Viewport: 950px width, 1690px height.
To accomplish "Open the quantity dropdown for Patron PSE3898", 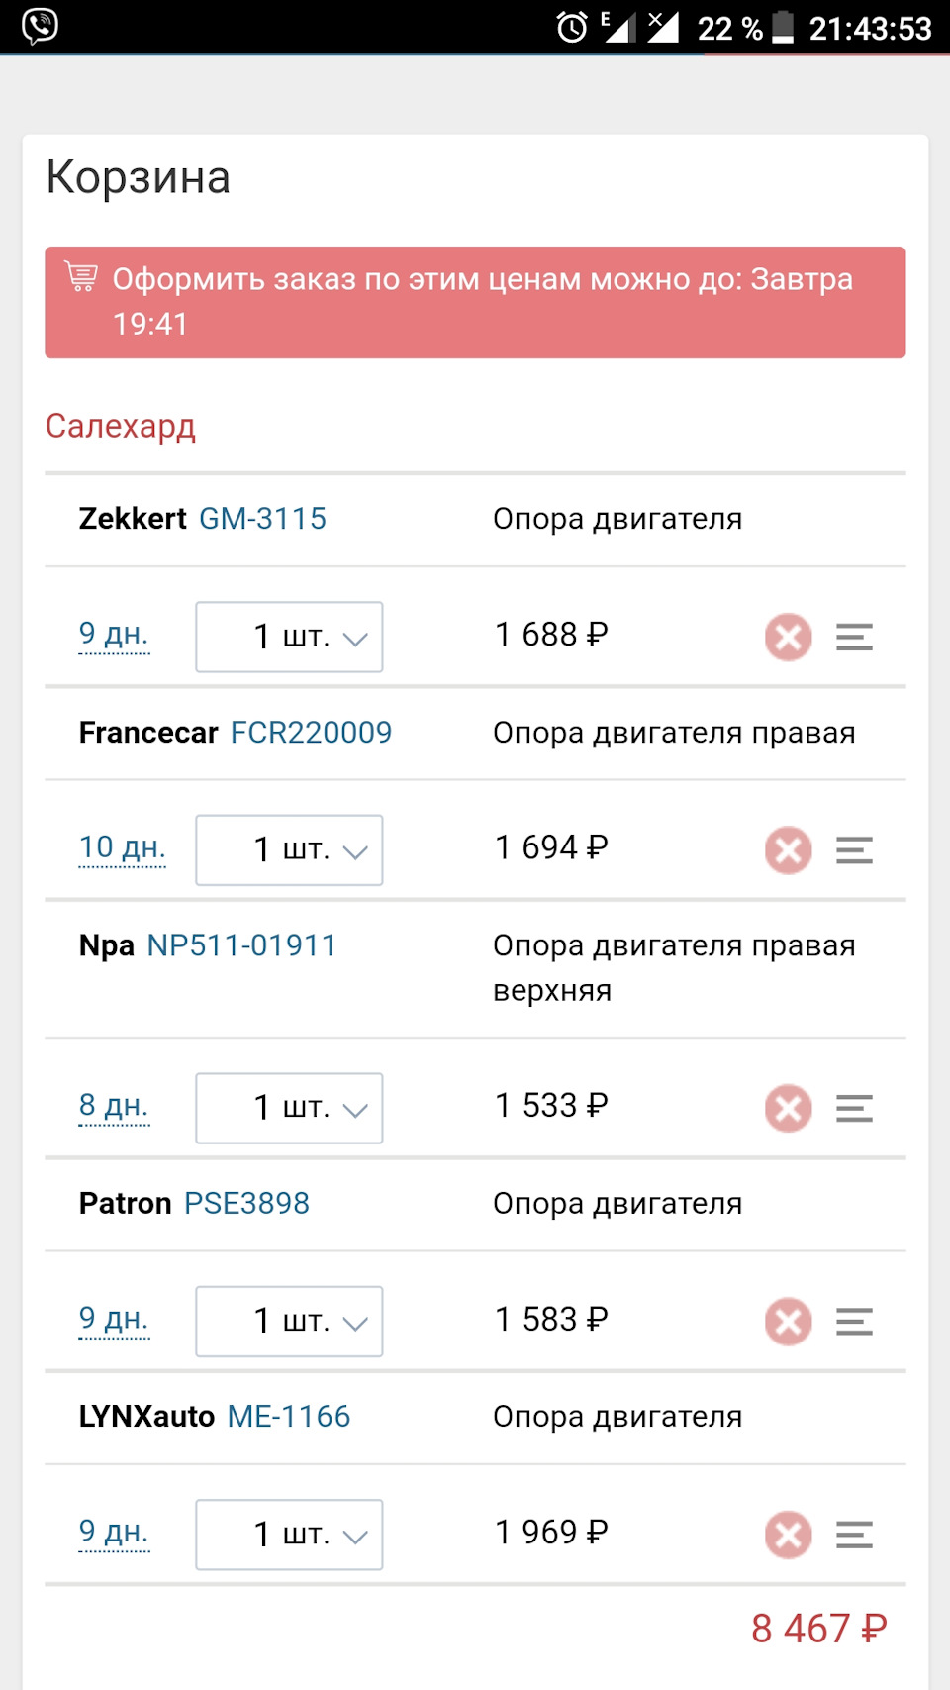I will pos(289,1321).
